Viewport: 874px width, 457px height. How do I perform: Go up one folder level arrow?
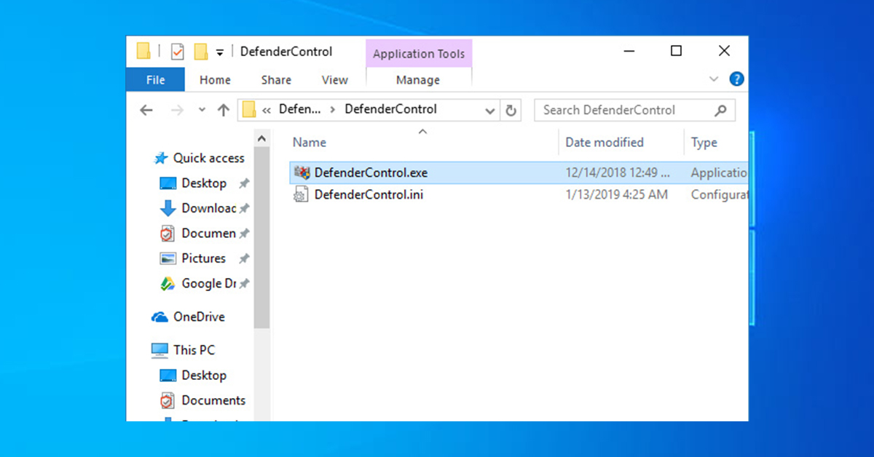point(224,111)
